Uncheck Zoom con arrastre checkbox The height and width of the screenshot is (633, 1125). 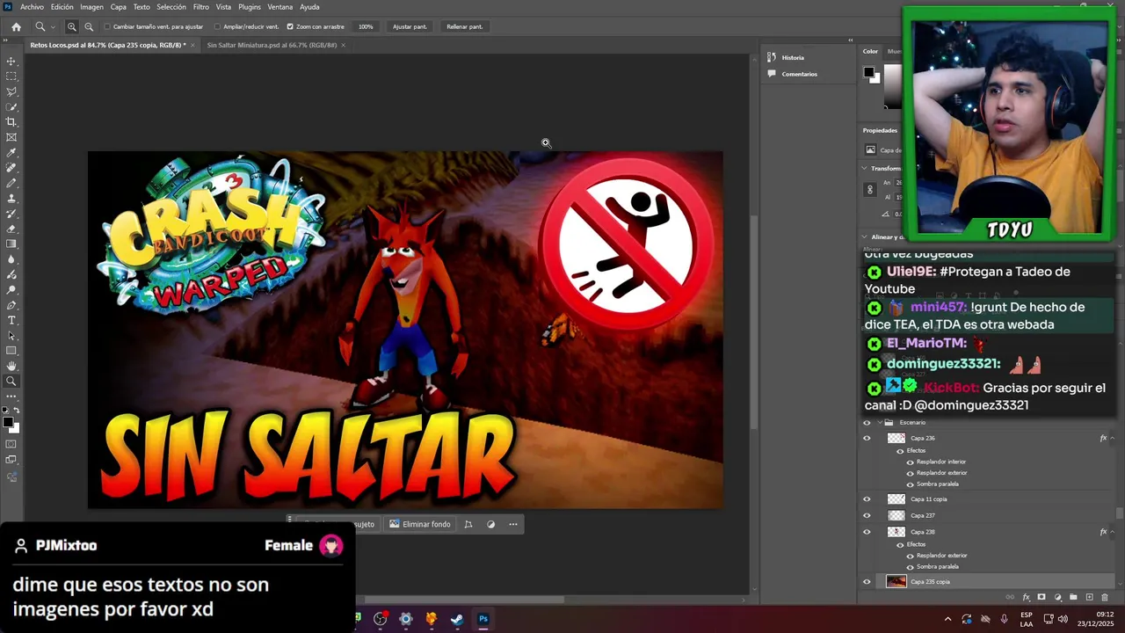(290, 26)
